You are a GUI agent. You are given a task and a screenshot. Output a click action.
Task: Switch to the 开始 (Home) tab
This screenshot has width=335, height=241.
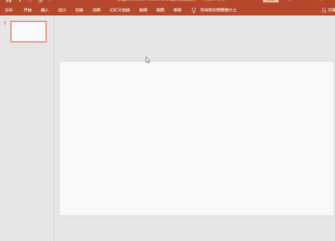click(28, 10)
